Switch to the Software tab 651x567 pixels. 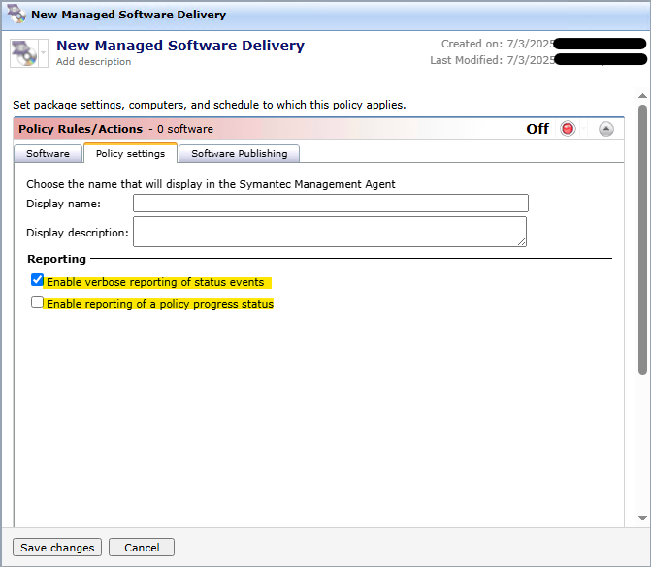48,153
